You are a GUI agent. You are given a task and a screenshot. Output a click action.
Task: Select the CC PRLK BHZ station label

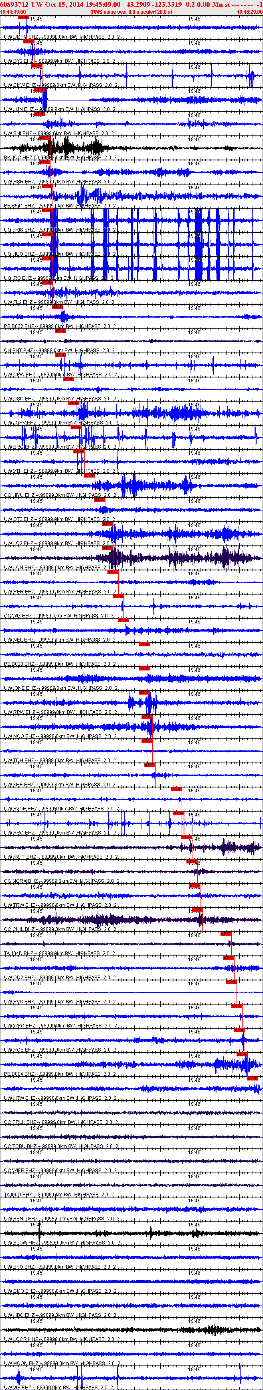(x=61, y=1122)
